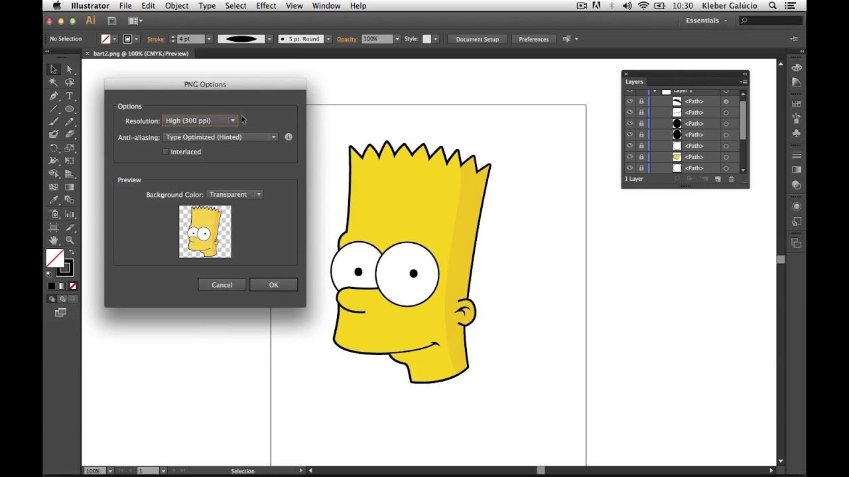Open the Background Color dropdown
This screenshot has height=477, width=849.
[235, 195]
